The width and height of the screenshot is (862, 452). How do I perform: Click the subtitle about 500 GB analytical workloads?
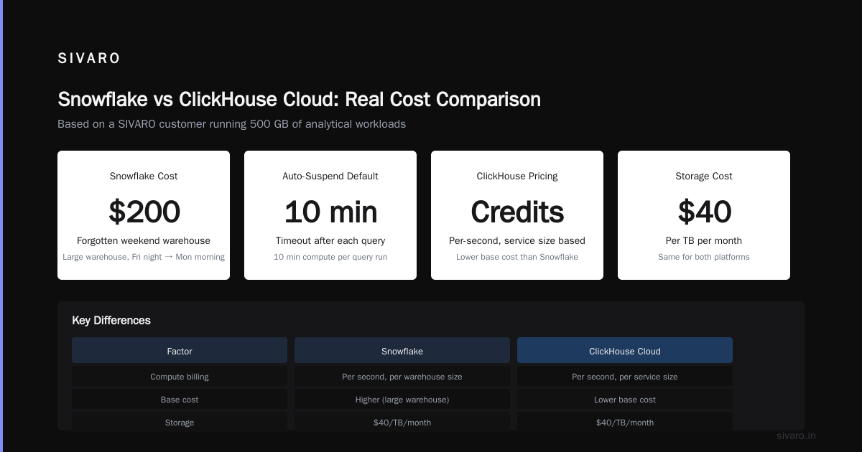231,124
